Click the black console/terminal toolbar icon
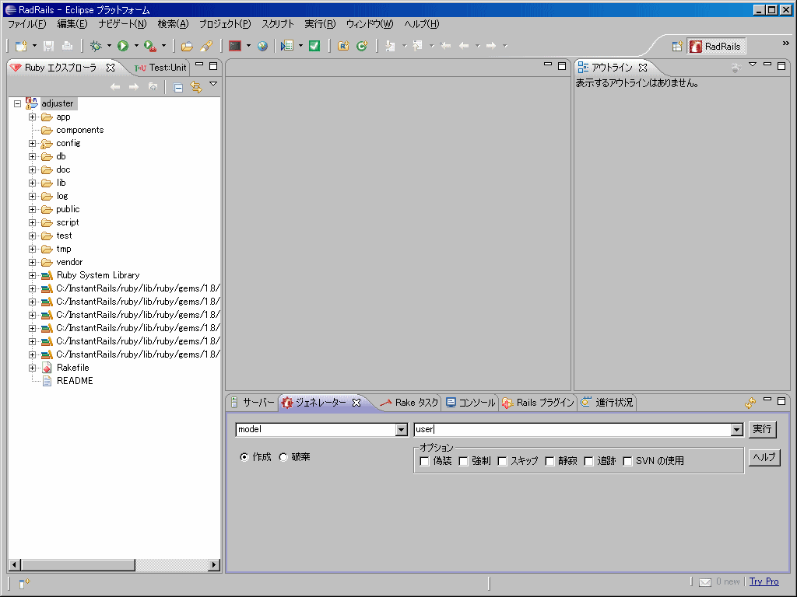The width and height of the screenshot is (797, 597). [x=235, y=46]
